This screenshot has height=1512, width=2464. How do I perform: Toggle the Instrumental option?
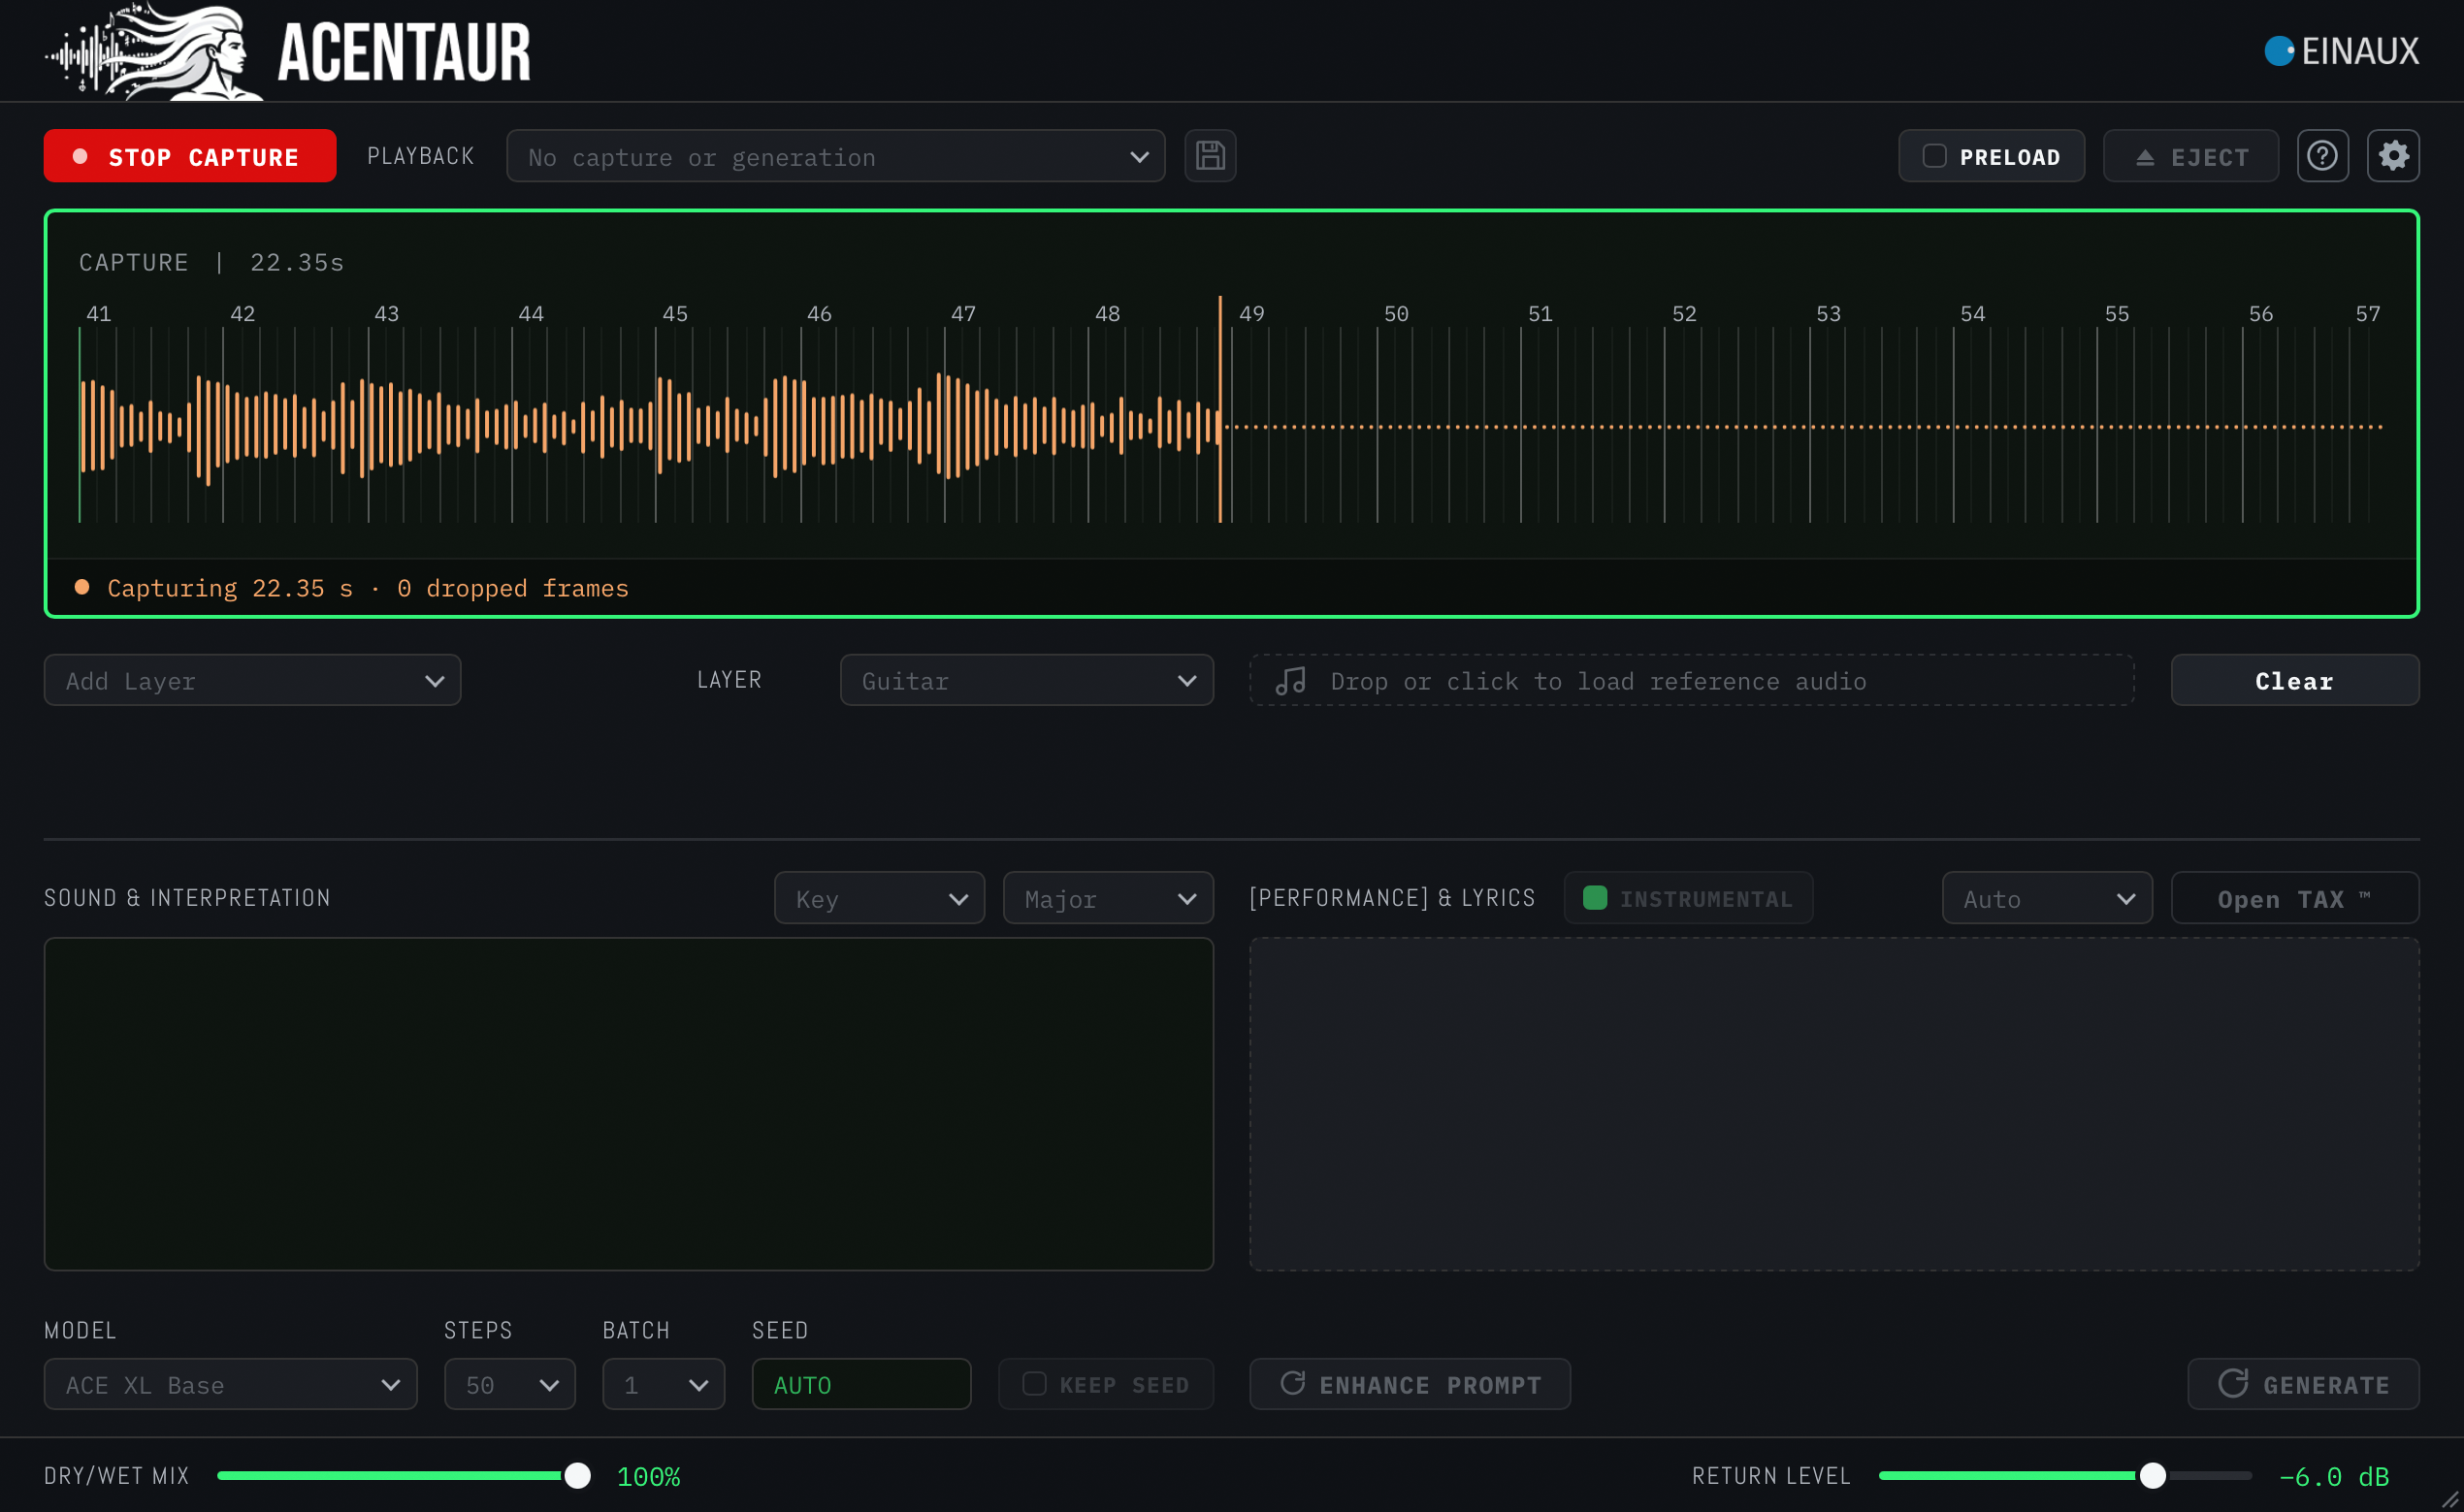[1688, 898]
